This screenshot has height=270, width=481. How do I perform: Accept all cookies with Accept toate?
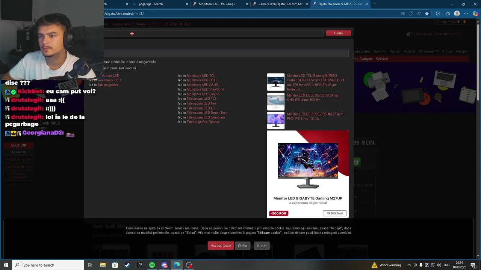221,246
